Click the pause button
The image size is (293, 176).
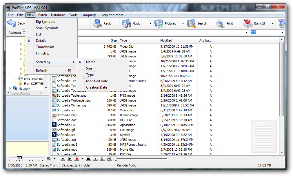coord(102,159)
